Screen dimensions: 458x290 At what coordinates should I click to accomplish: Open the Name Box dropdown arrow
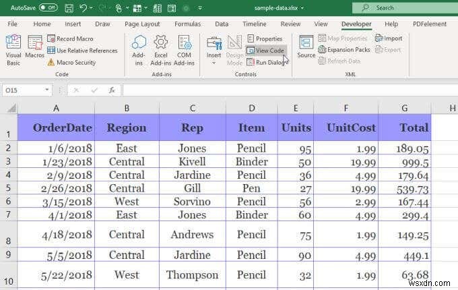46,90
